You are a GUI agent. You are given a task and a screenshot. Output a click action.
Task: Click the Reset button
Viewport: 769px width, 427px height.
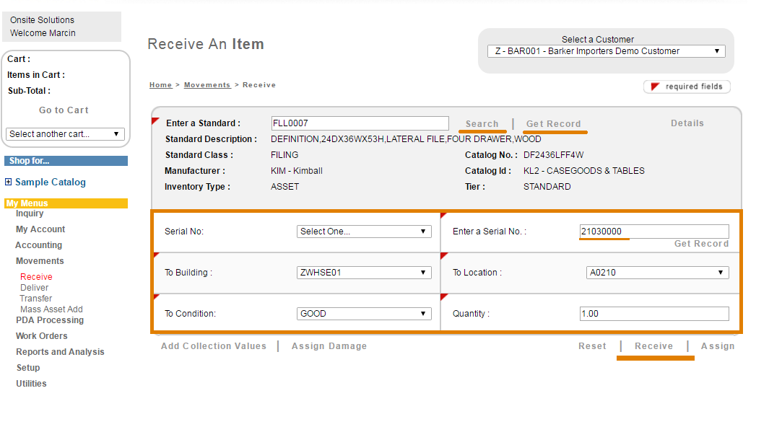point(592,346)
